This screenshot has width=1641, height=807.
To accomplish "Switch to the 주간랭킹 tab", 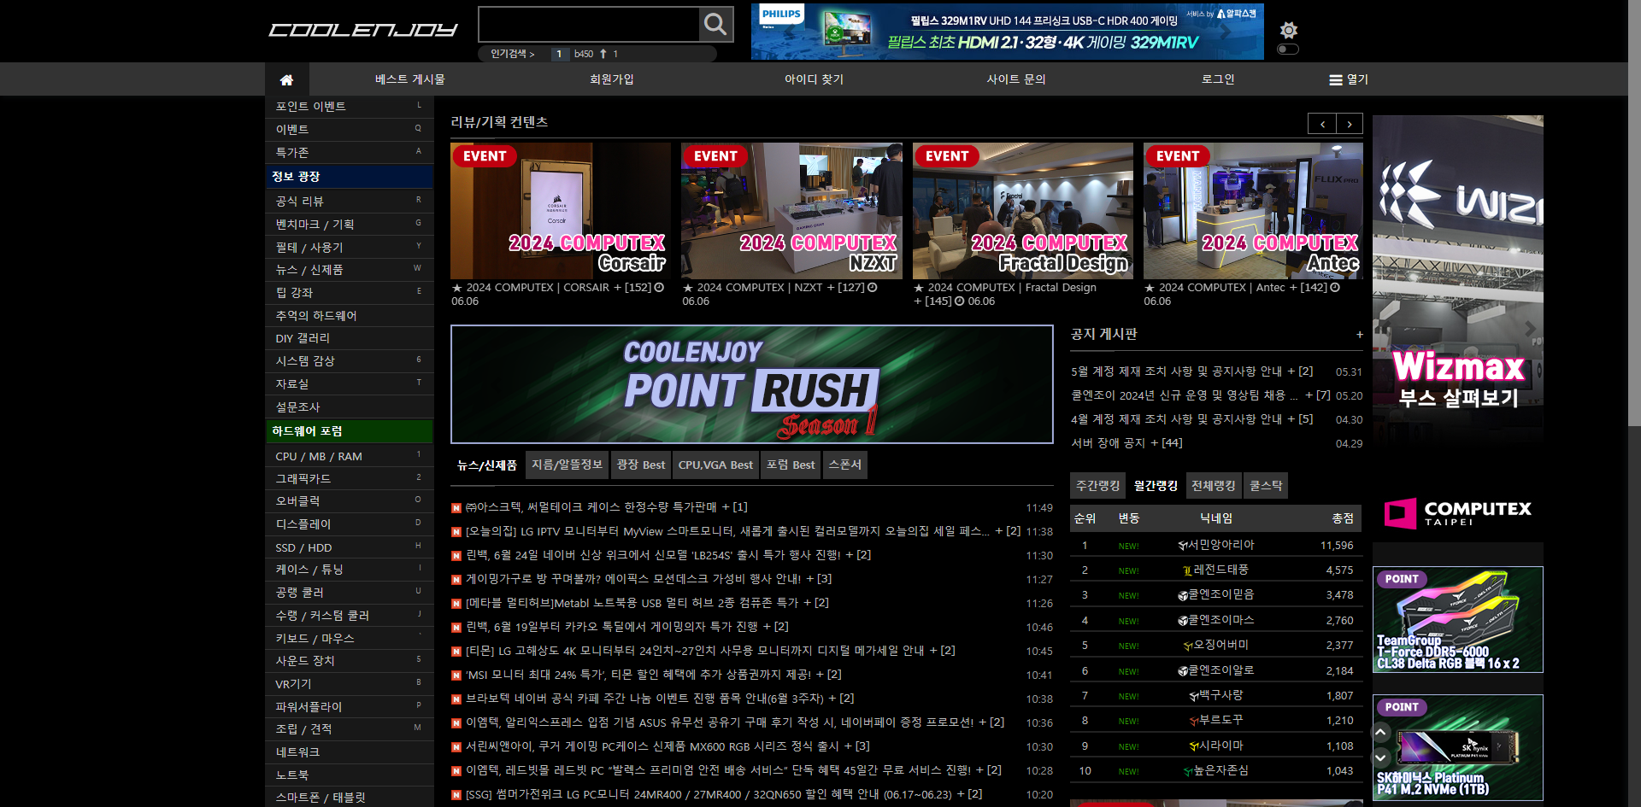I will tap(1097, 486).
